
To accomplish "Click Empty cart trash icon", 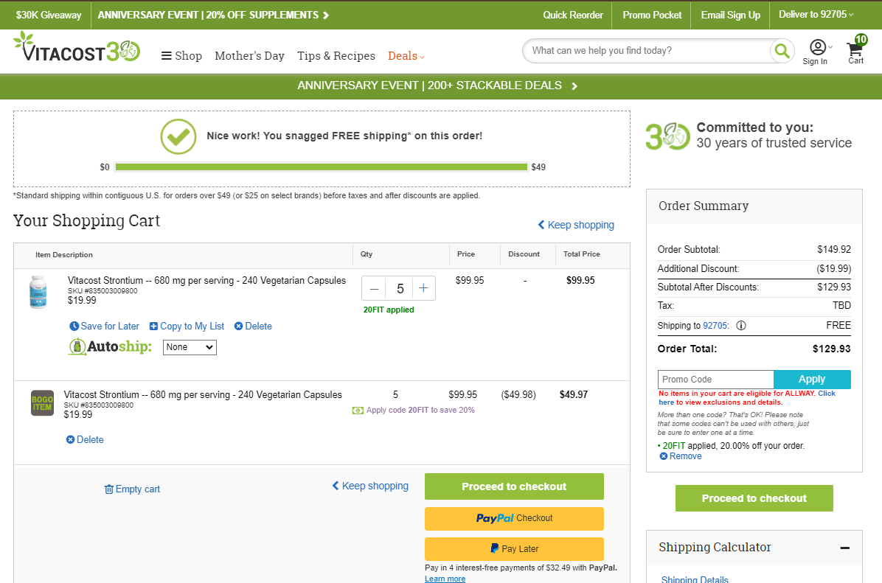I will coord(108,489).
